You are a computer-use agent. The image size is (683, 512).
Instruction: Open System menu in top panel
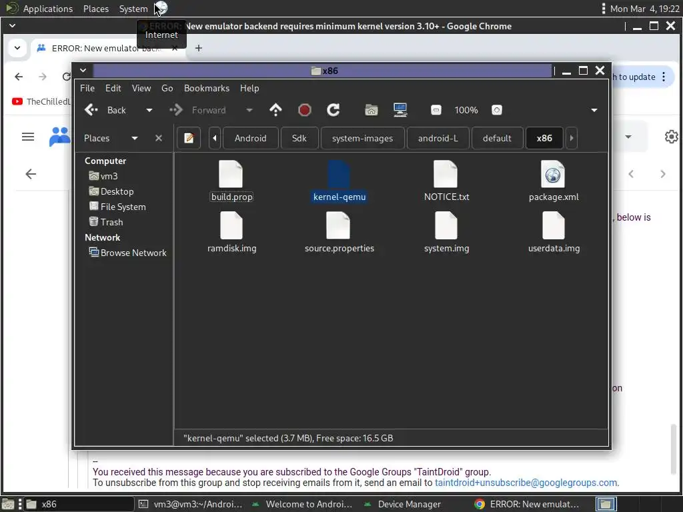click(x=133, y=9)
